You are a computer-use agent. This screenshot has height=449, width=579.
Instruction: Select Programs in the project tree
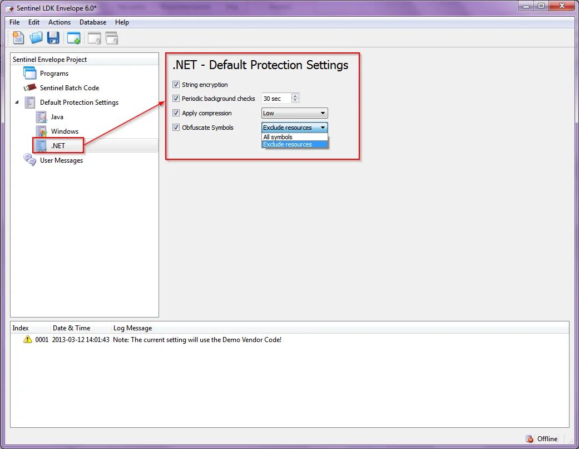click(x=54, y=73)
